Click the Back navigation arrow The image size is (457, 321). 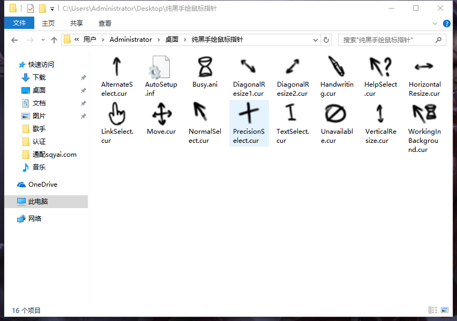pos(14,40)
